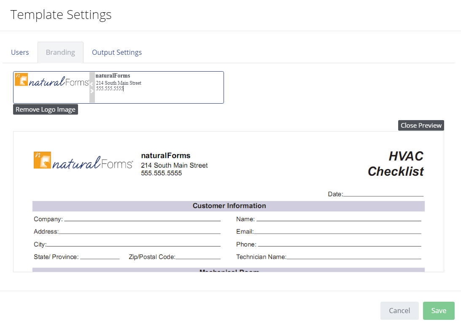Click the Template Settings page heading
The width and height of the screenshot is (461, 327).
pos(61,14)
